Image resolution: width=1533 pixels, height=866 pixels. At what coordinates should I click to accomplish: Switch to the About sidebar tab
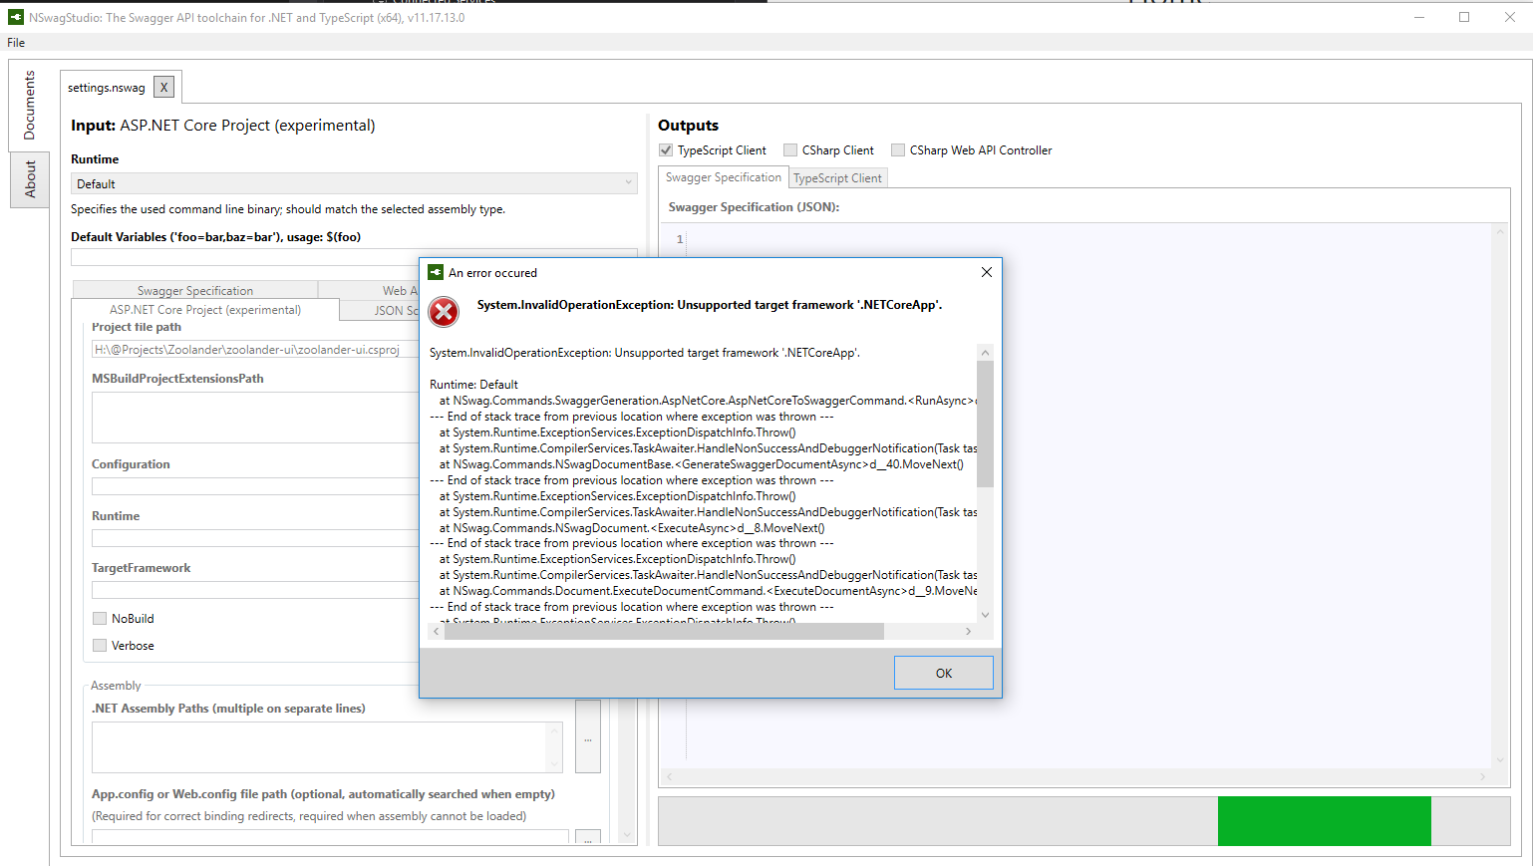pyautogui.click(x=29, y=179)
